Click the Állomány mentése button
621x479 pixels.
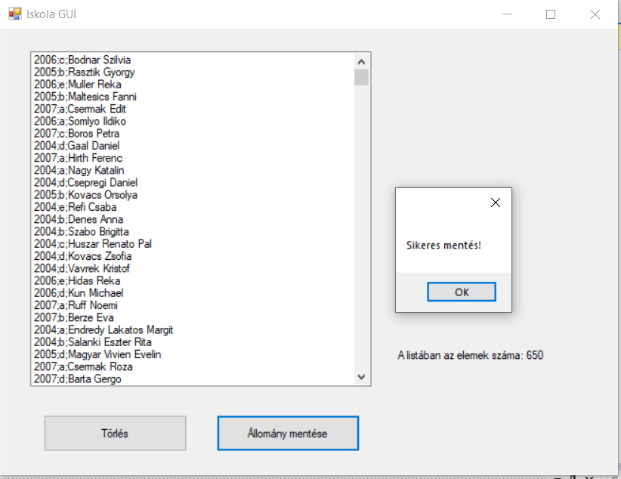pyautogui.click(x=288, y=434)
